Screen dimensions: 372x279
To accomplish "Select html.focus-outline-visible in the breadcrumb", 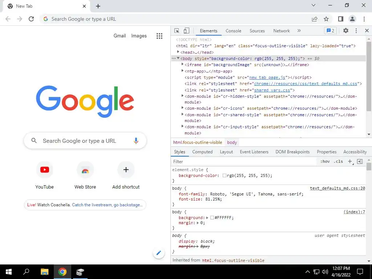I will click(x=198, y=142).
